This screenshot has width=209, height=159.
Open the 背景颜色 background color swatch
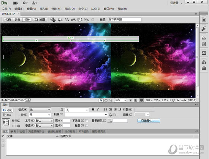click(x=110, y=121)
